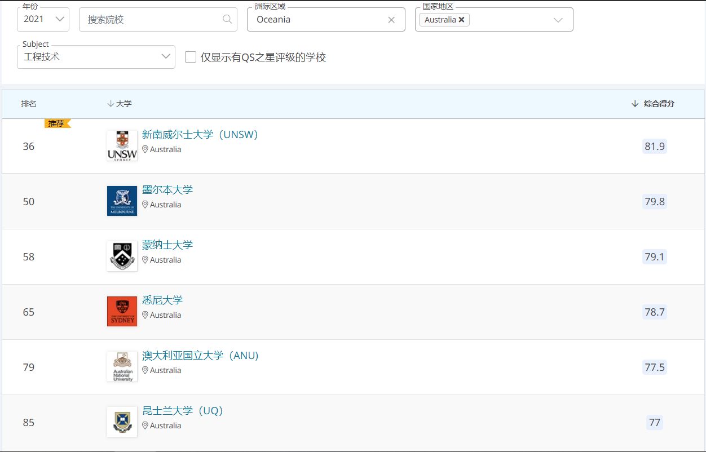Viewport: 706px width, 452px height.
Task: Open the 新南威尔士大学（UNSW） link
Action: point(200,135)
